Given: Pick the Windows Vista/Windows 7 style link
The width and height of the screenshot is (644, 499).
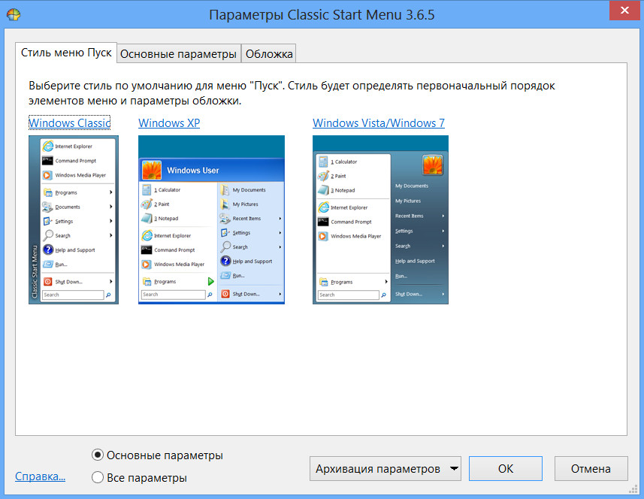Looking at the screenshot, I should [x=379, y=123].
